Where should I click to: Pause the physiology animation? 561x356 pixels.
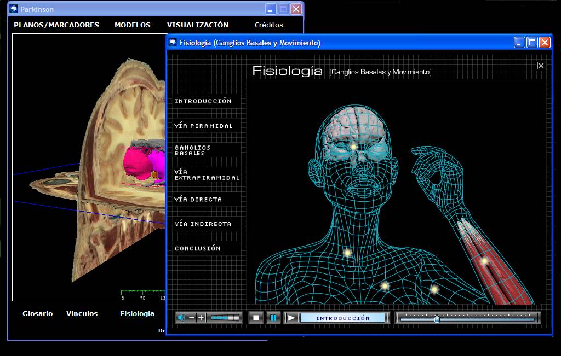[273, 317]
